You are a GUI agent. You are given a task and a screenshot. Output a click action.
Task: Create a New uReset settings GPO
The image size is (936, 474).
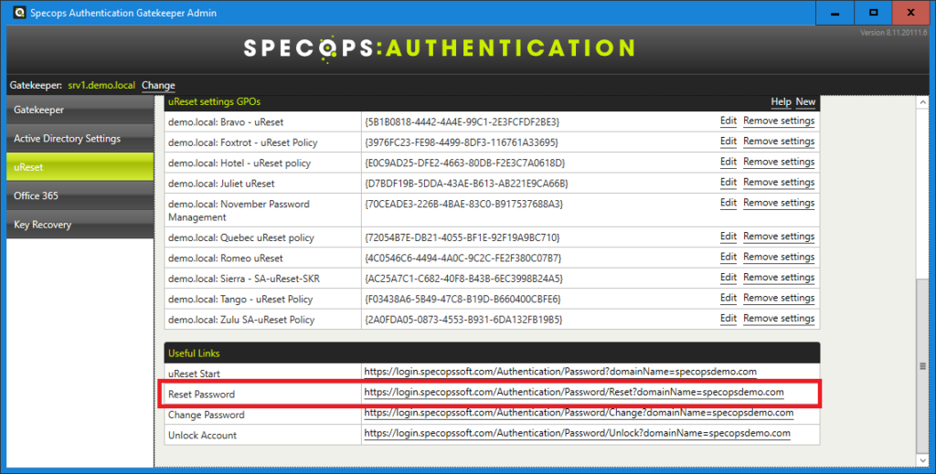point(805,102)
